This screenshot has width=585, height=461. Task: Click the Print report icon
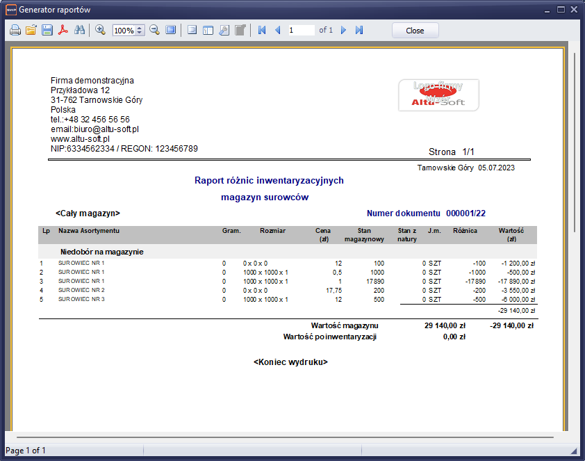pos(15,31)
